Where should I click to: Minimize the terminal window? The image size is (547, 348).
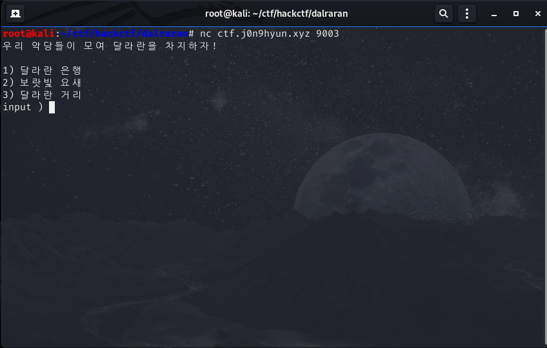(x=494, y=14)
